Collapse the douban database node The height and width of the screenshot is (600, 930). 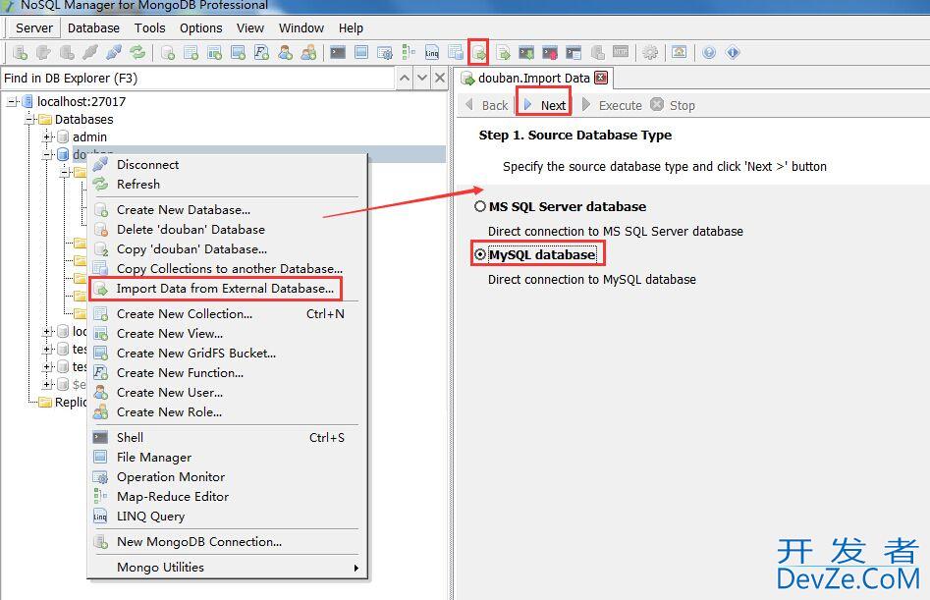point(47,155)
